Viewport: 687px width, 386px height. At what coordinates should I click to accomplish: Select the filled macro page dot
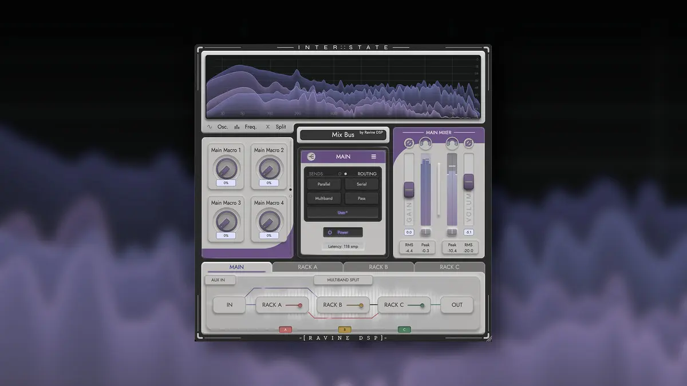pos(290,189)
